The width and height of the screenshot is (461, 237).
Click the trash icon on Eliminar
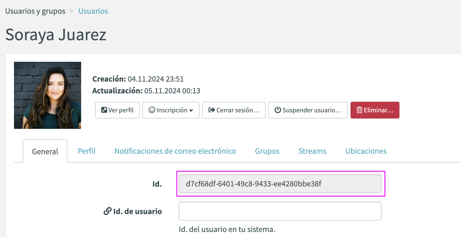click(359, 110)
